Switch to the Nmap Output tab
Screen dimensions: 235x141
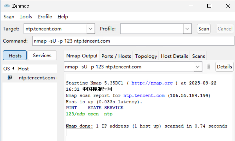click(82, 56)
